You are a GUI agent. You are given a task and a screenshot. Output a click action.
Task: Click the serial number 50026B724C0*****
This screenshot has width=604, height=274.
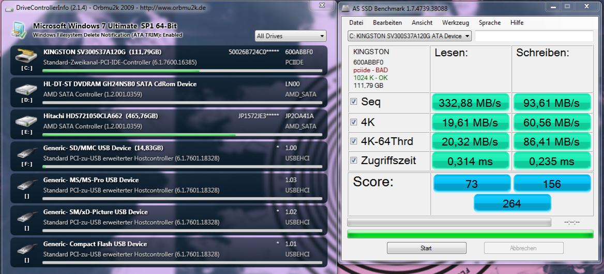point(254,52)
